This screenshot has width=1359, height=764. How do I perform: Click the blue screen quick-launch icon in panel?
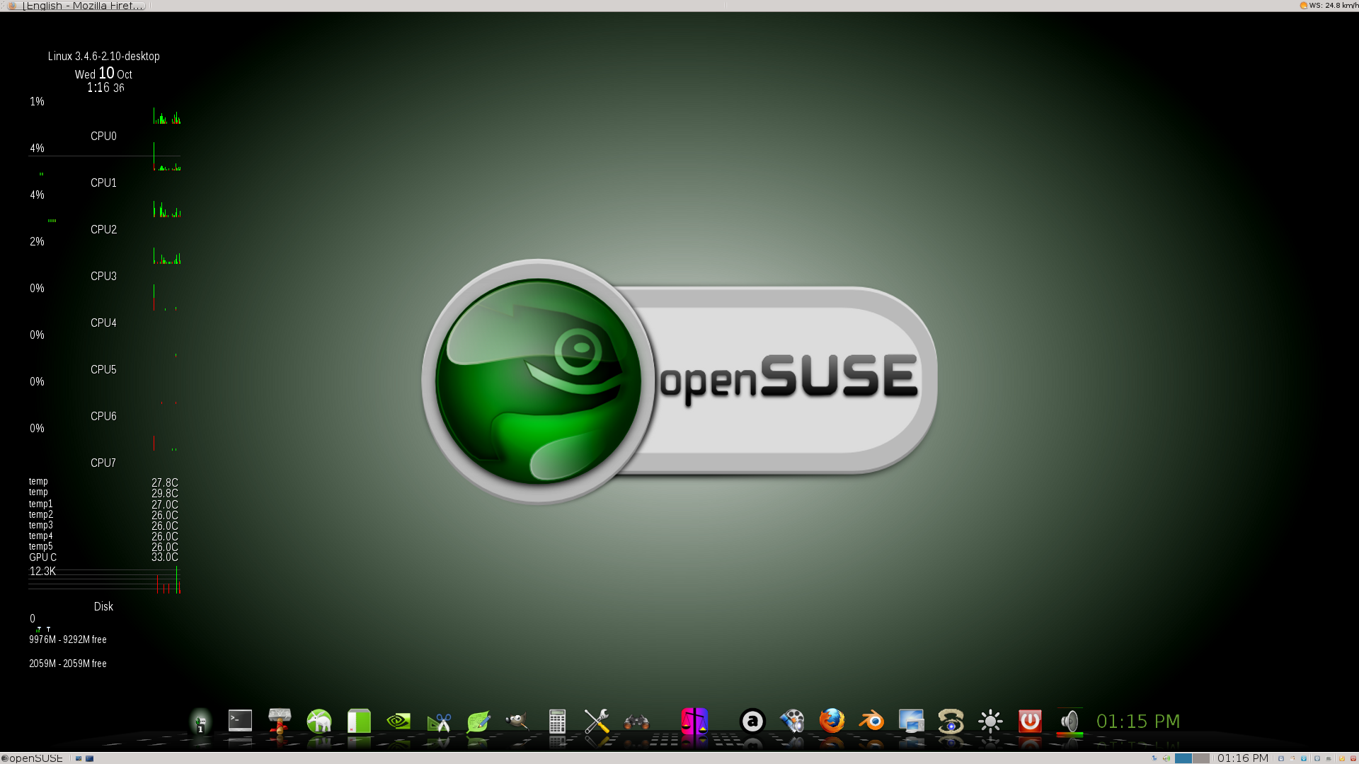(90, 758)
